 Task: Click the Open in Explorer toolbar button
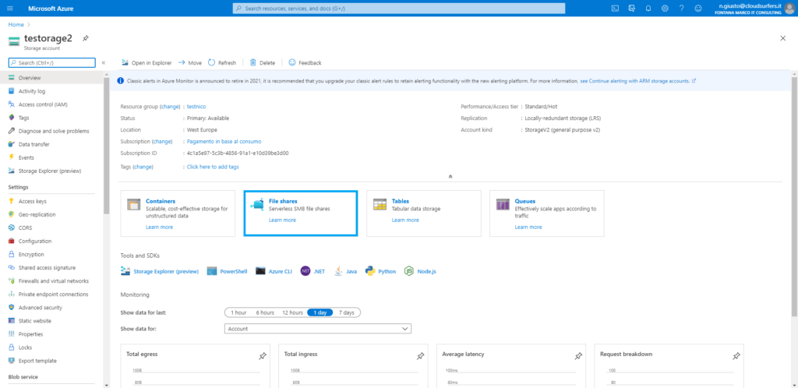pyautogui.click(x=146, y=62)
